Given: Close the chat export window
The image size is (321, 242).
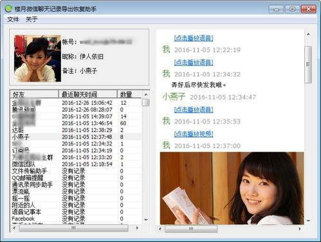Looking at the screenshot, I should point(308,9).
